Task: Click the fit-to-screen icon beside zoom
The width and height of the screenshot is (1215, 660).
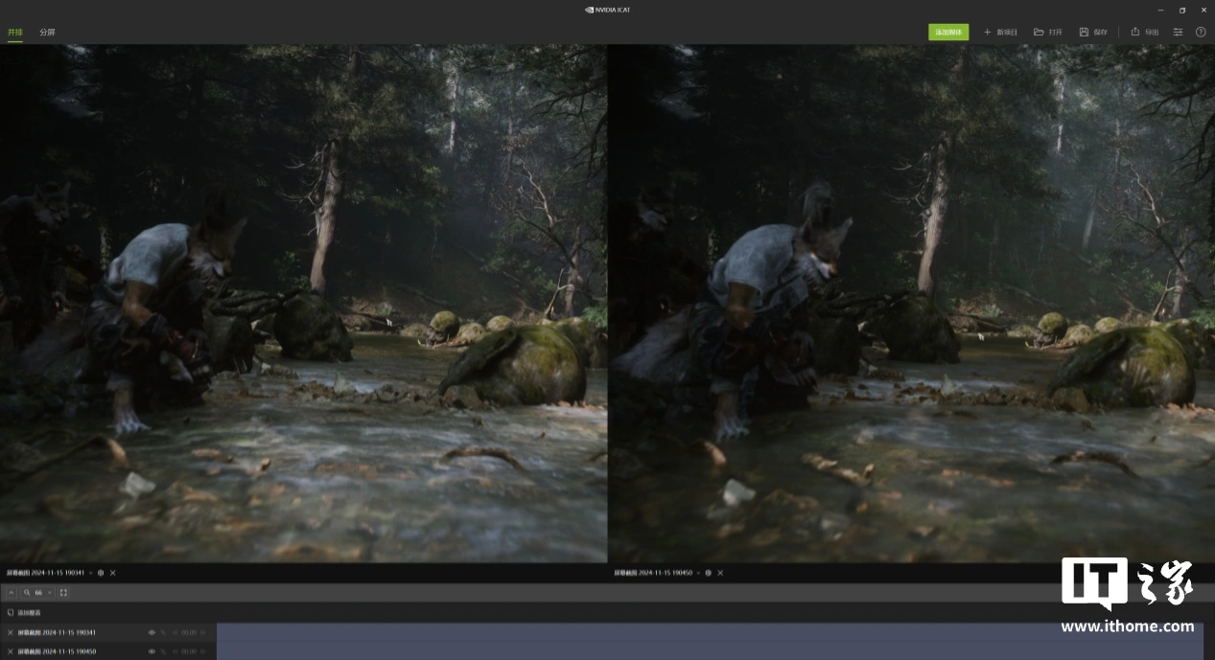Action: pos(64,593)
